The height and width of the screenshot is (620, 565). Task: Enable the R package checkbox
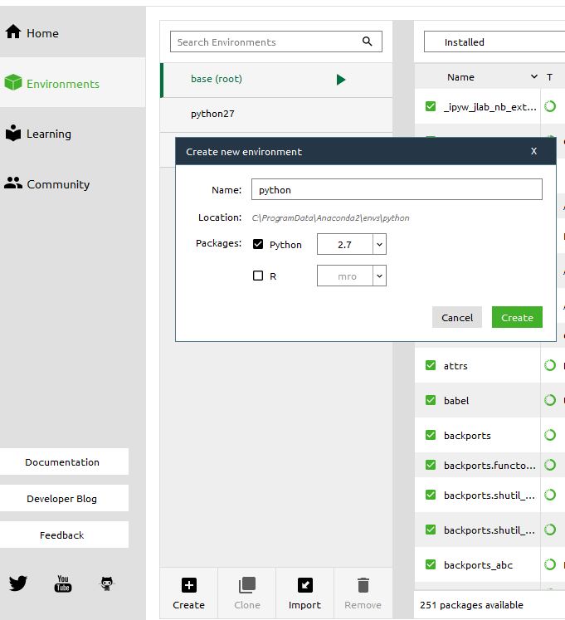258,276
